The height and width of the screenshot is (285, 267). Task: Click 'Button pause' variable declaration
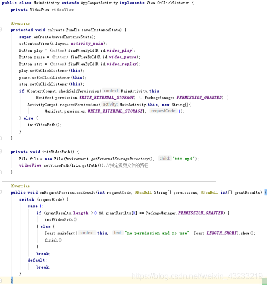pos(32,57)
